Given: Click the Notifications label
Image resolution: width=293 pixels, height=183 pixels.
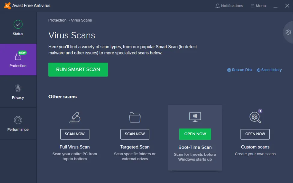Looking at the screenshot, I should pyautogui.click(x=232, y=6).
